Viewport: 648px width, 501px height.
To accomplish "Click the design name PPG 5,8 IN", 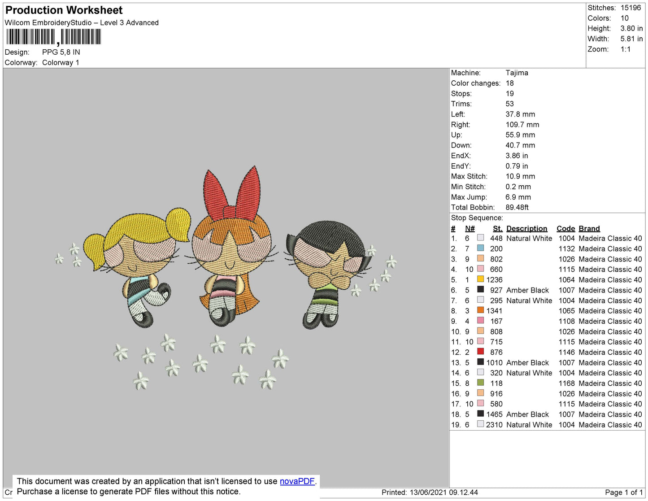I will [x=61, y=52].
